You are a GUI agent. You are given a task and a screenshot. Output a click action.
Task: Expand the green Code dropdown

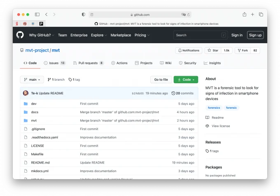coord(186,79)
